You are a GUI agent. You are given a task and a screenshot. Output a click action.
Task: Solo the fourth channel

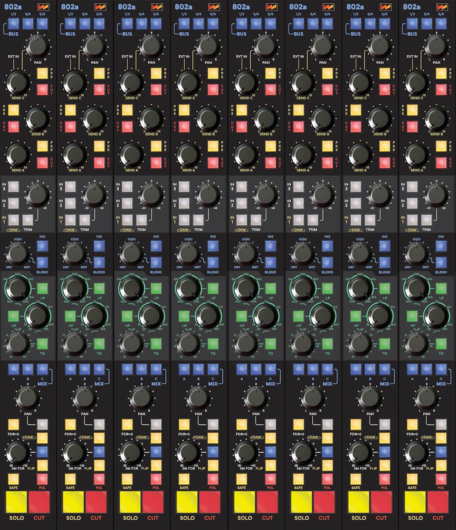187,502
